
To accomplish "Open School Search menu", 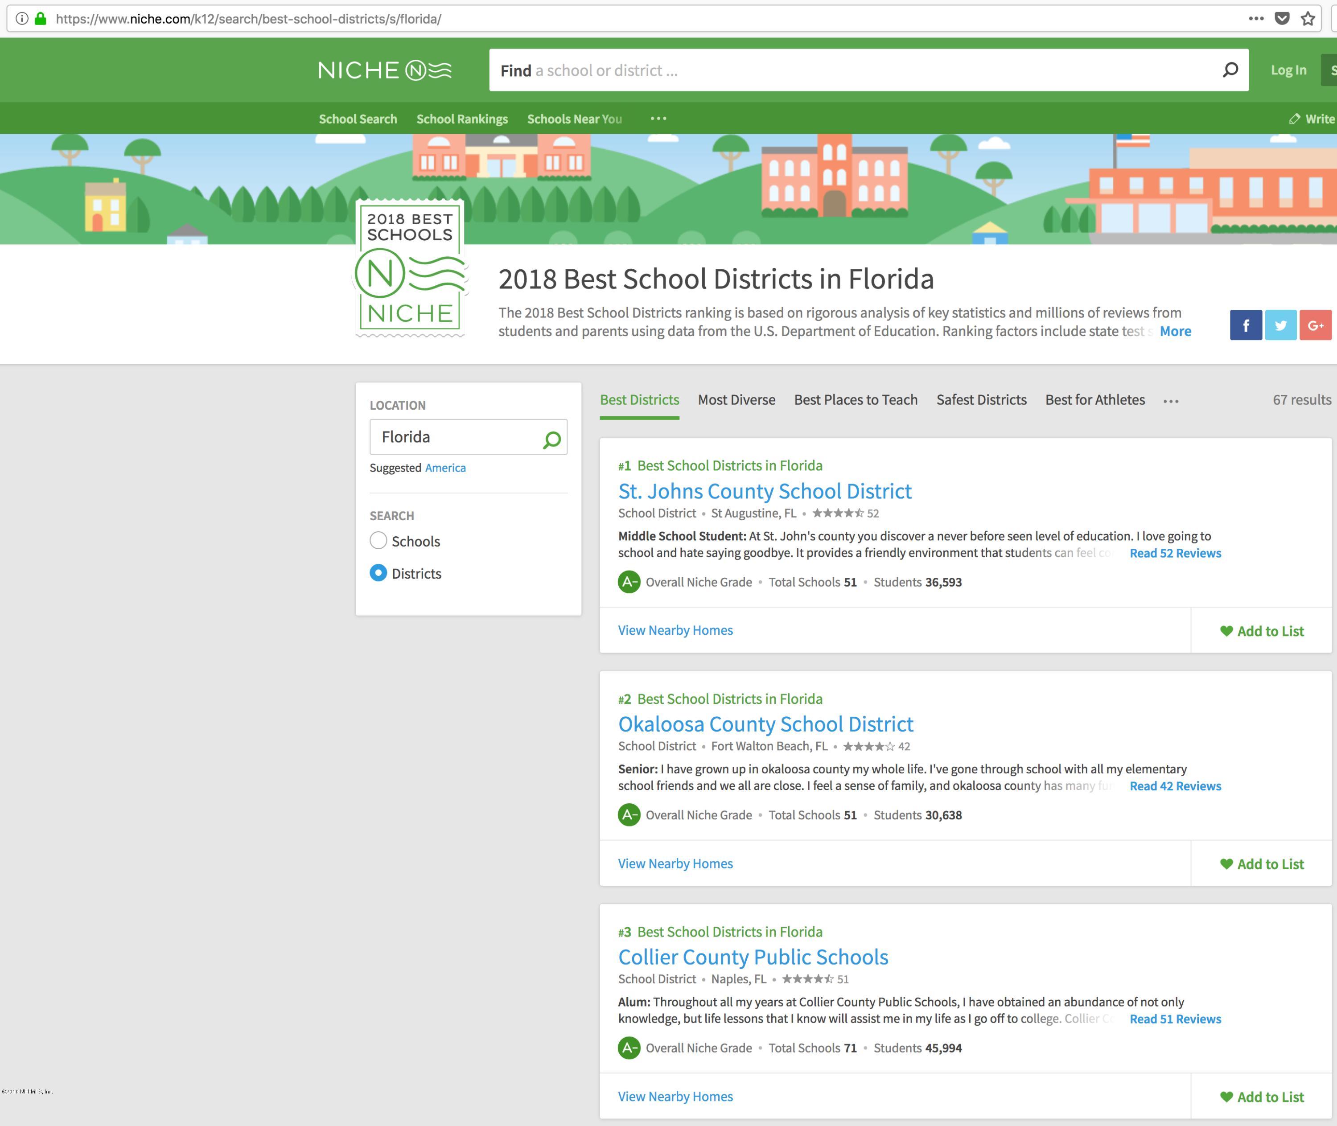I will coord(358,119).
